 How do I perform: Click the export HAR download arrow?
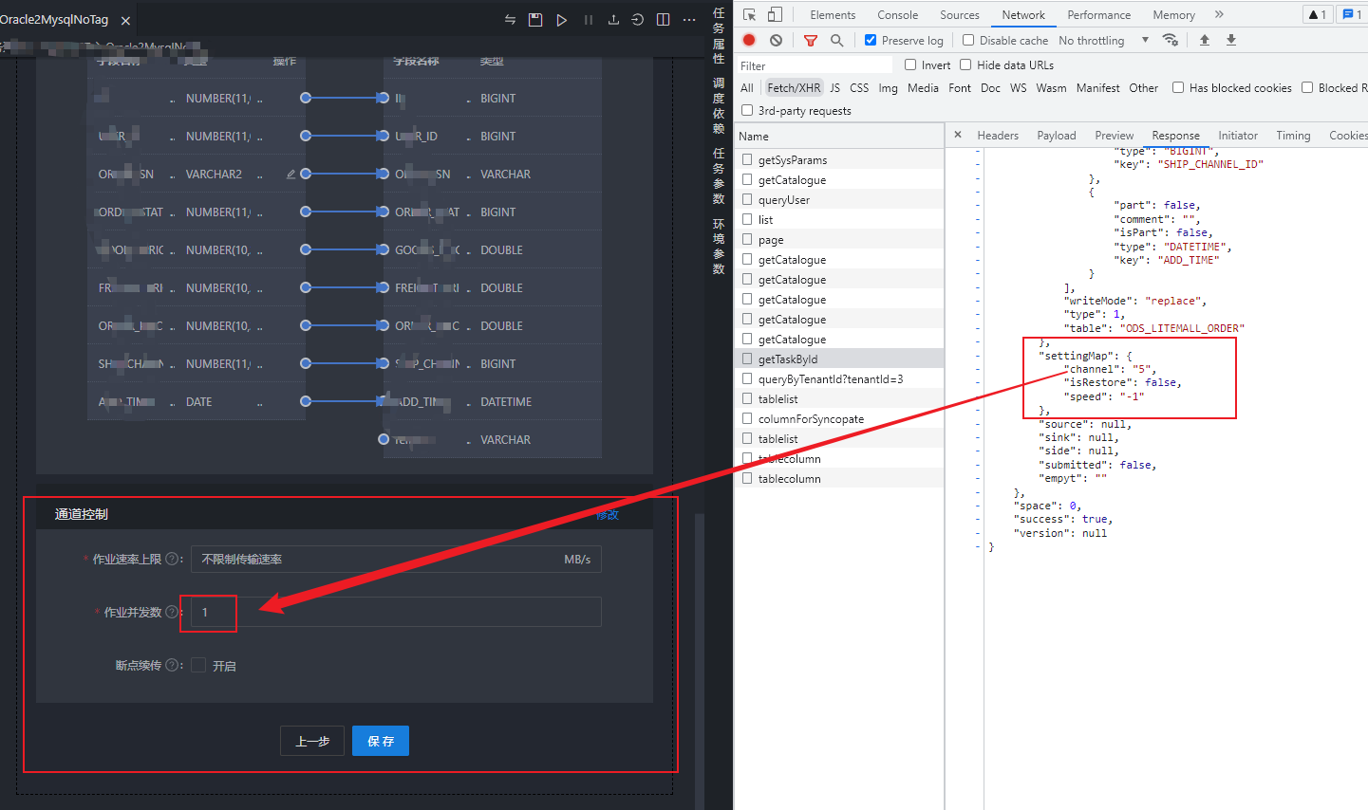pyautogui.click(x=1231, y=40)
